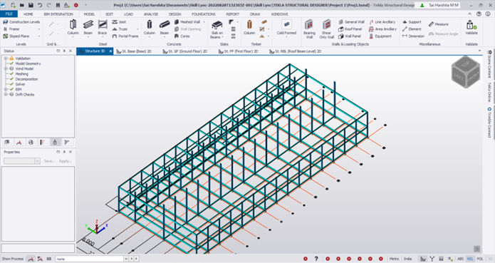Viewport: 495px width, 263px height.
Task: Expand the Drift Checks tree node
Action: 6,94
